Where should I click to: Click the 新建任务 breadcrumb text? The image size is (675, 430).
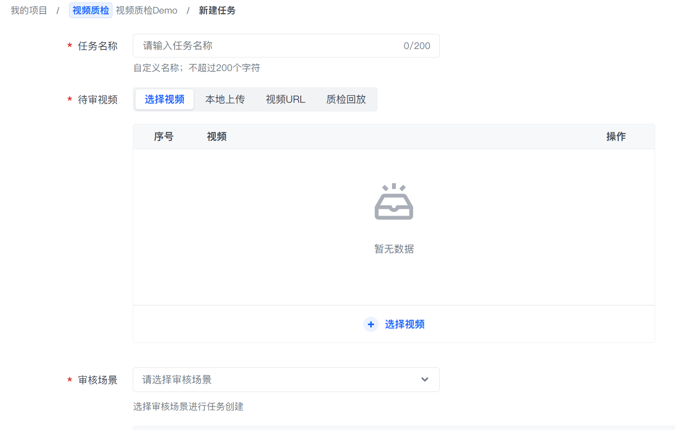click(217, 10)
